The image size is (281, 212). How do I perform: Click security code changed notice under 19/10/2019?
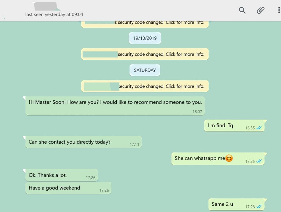(x=145, y=54)
